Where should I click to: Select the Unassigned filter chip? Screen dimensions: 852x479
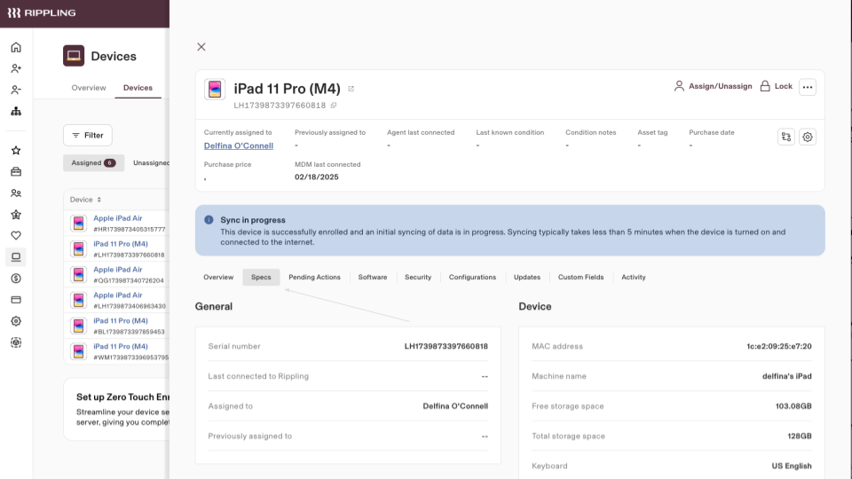coord(151,163)
